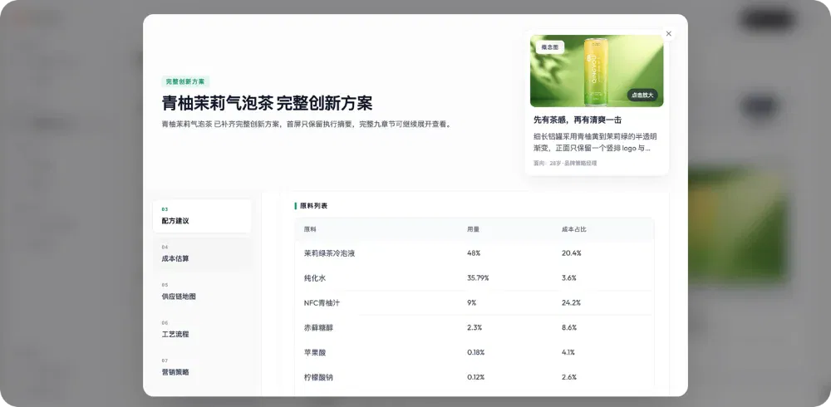The height and width of the screenshot is (407, 831).
Task: Click the 面向 28岁 品牌策略经理 caption
Action: pyautogui.click(x=565, y=164)
